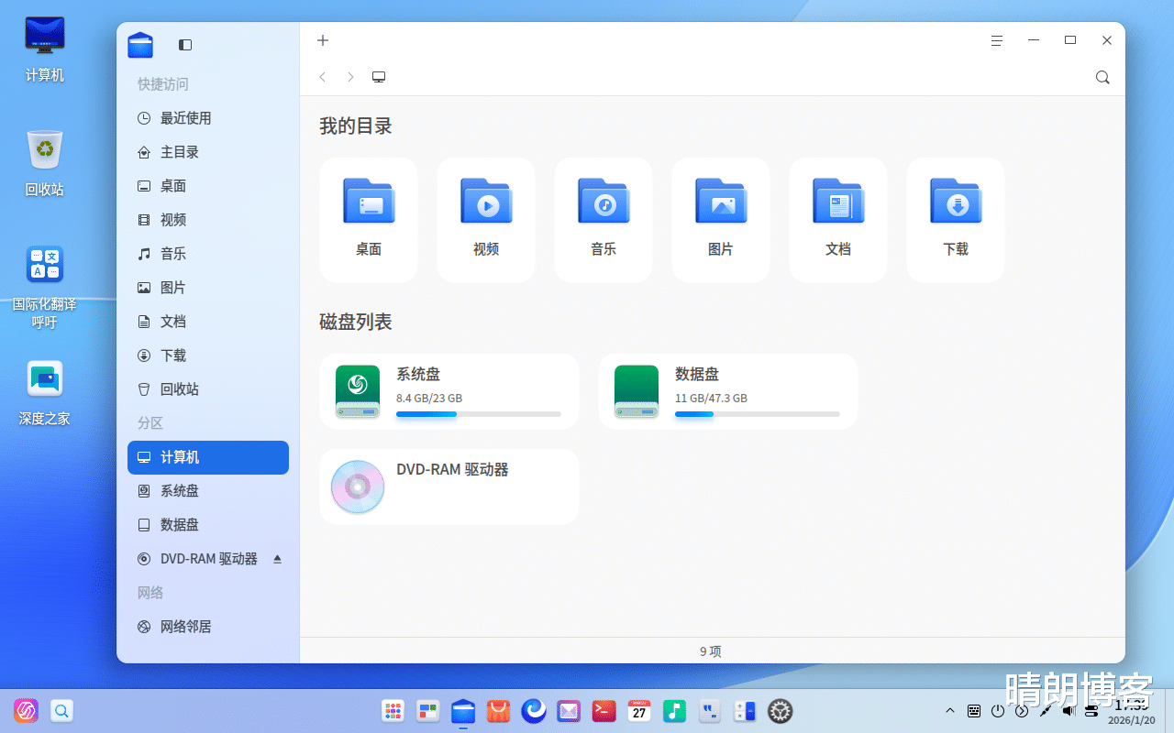Select the 视频 folder in 我的目录
Screen dimensions: 1174x733
(486, 220)
